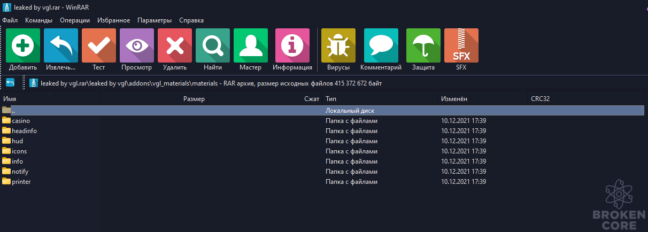648x232 pixels.
Task: Click 'Папка с файлами' in printer row
Action: pos(351,182)
